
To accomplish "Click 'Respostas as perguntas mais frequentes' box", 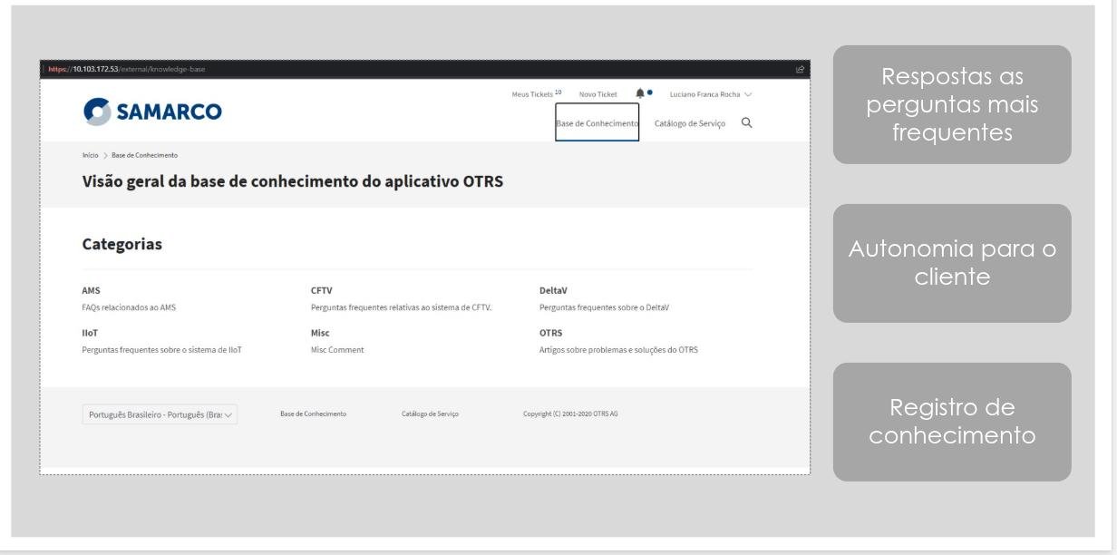I will (x=952, y=104).
